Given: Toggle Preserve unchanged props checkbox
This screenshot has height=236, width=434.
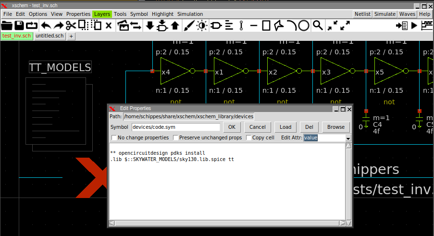Looking at the screenshot, I should click(176, 138).
